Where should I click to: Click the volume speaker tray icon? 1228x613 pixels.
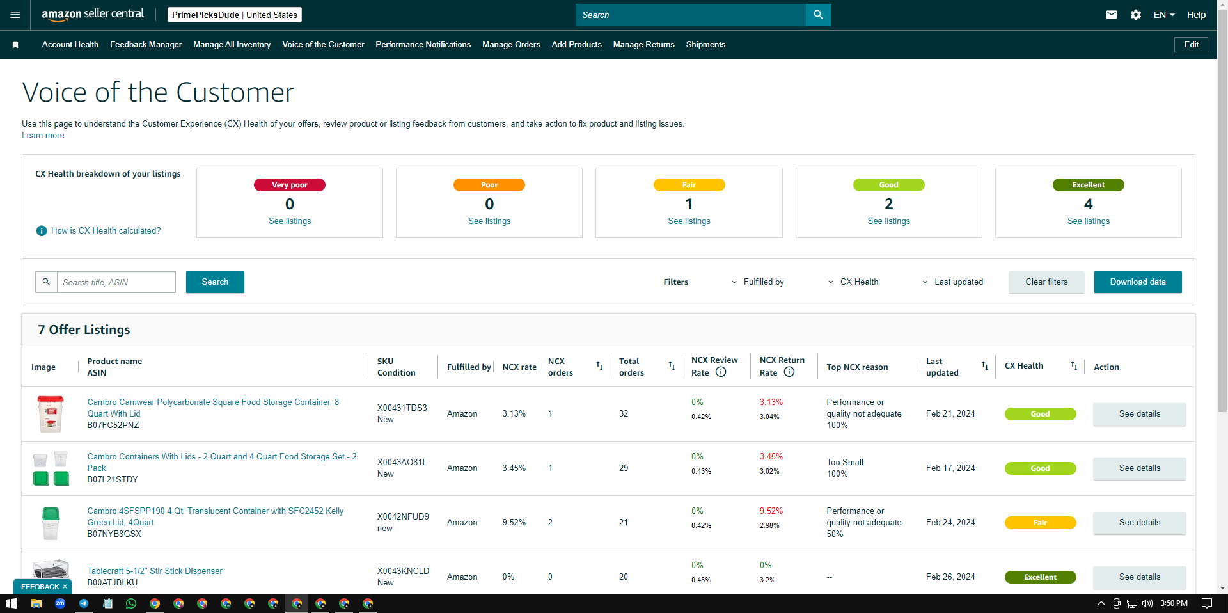1147,603
